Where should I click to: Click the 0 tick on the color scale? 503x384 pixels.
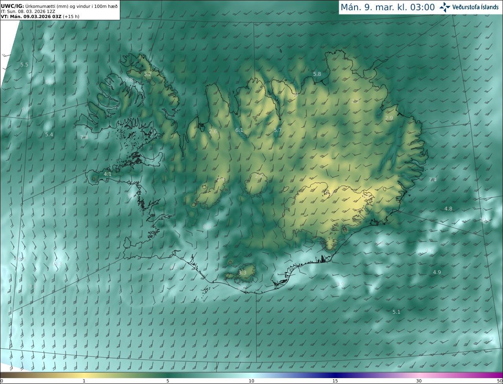click(2, 381)
